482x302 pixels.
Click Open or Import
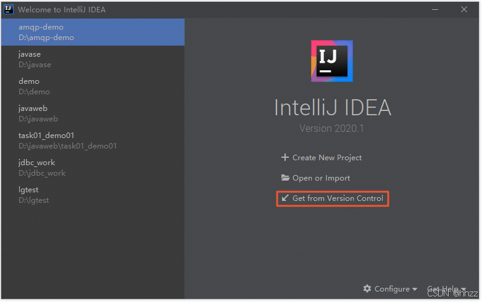coord(322,178)
